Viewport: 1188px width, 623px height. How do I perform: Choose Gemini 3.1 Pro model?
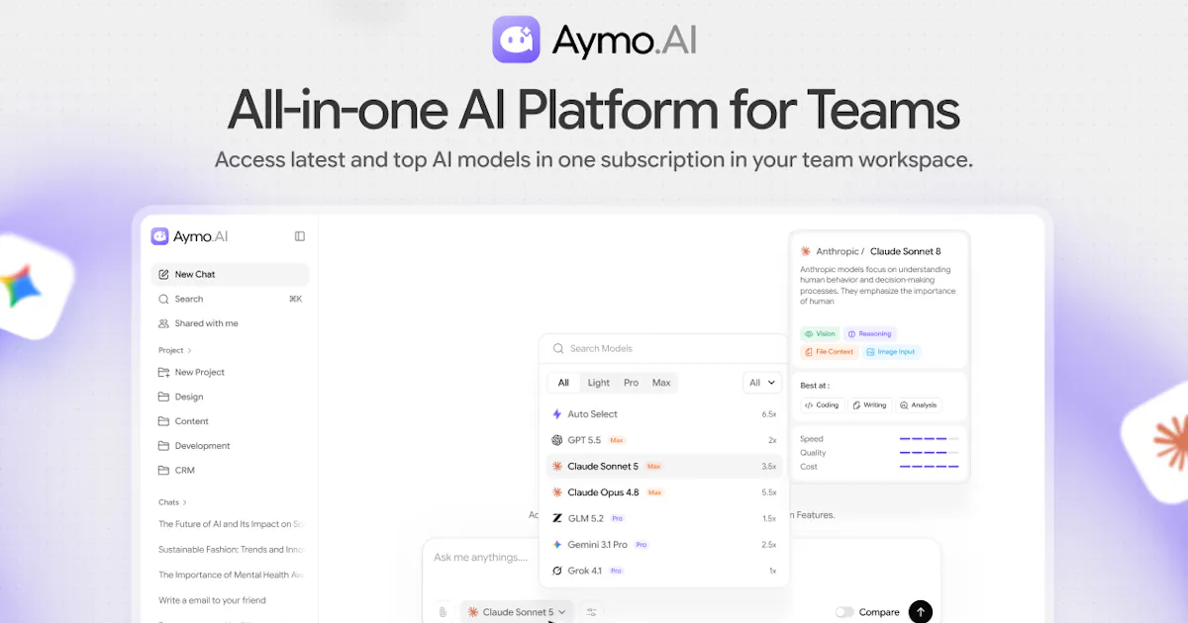click(663, 545)
